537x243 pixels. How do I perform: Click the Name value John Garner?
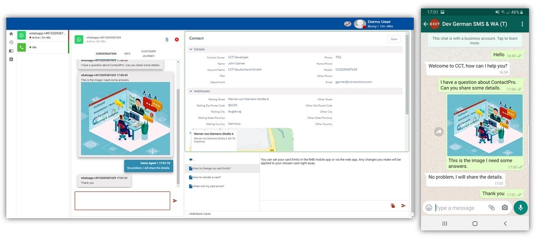pos(236,63)
